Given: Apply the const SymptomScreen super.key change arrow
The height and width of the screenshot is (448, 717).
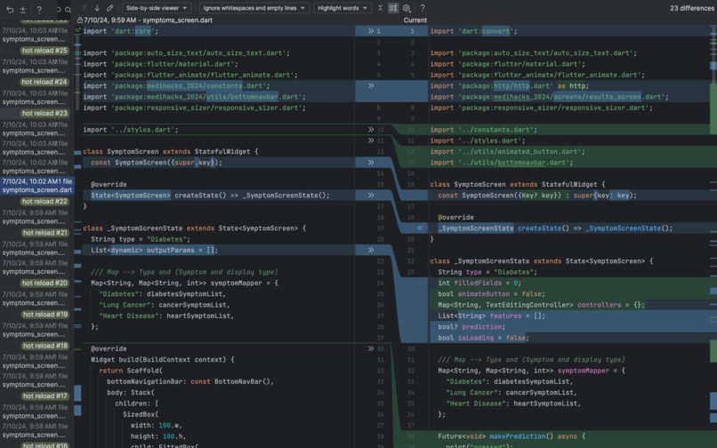Looking at the screenshot, I should [x=371, y=163].
